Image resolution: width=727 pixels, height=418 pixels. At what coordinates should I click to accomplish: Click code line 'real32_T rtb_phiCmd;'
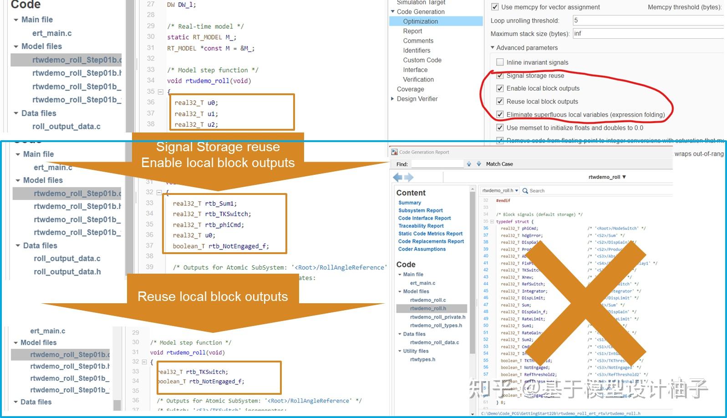208,225
